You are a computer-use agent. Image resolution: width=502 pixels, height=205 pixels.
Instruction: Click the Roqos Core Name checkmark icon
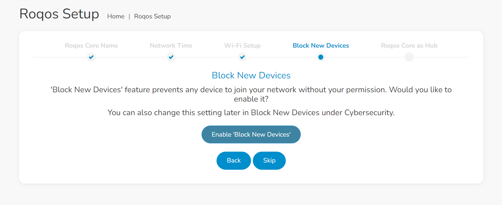[91, 57]
